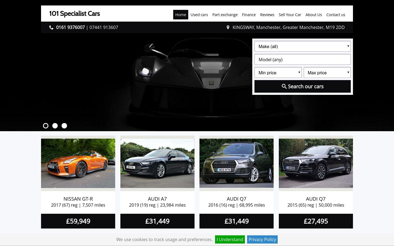The image size is (394, 246).
Task: Focus the Model (any) field
Action: pos(303,59)
